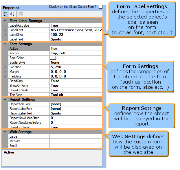This screenshot has width=180, height=170.
Task: Expand the Padding property
Action: (5, 76)
